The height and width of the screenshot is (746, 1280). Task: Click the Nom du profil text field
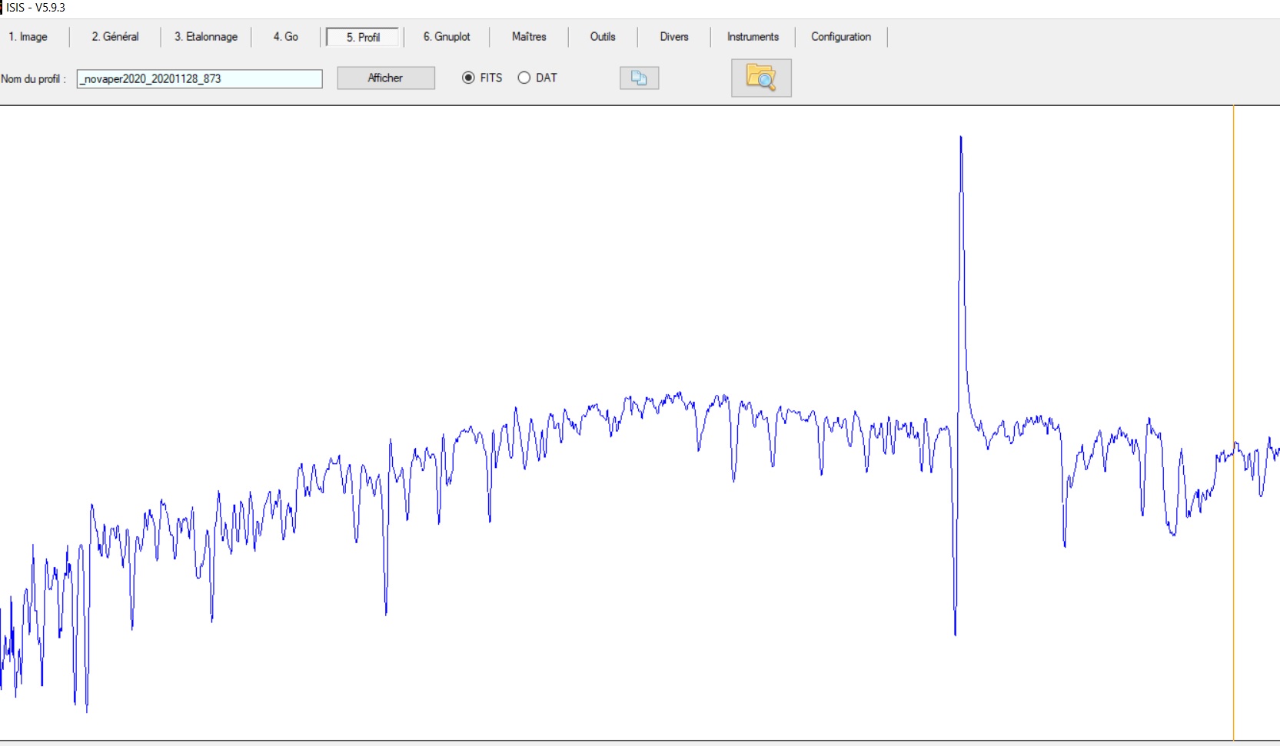point(199,78)
